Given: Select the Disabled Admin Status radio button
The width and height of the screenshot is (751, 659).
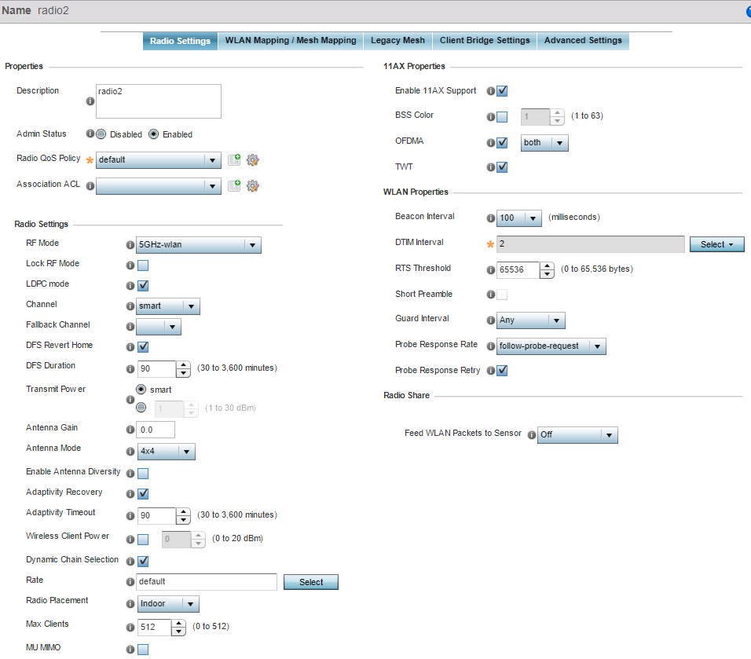Looking at the screenshot, I should 101,134.
